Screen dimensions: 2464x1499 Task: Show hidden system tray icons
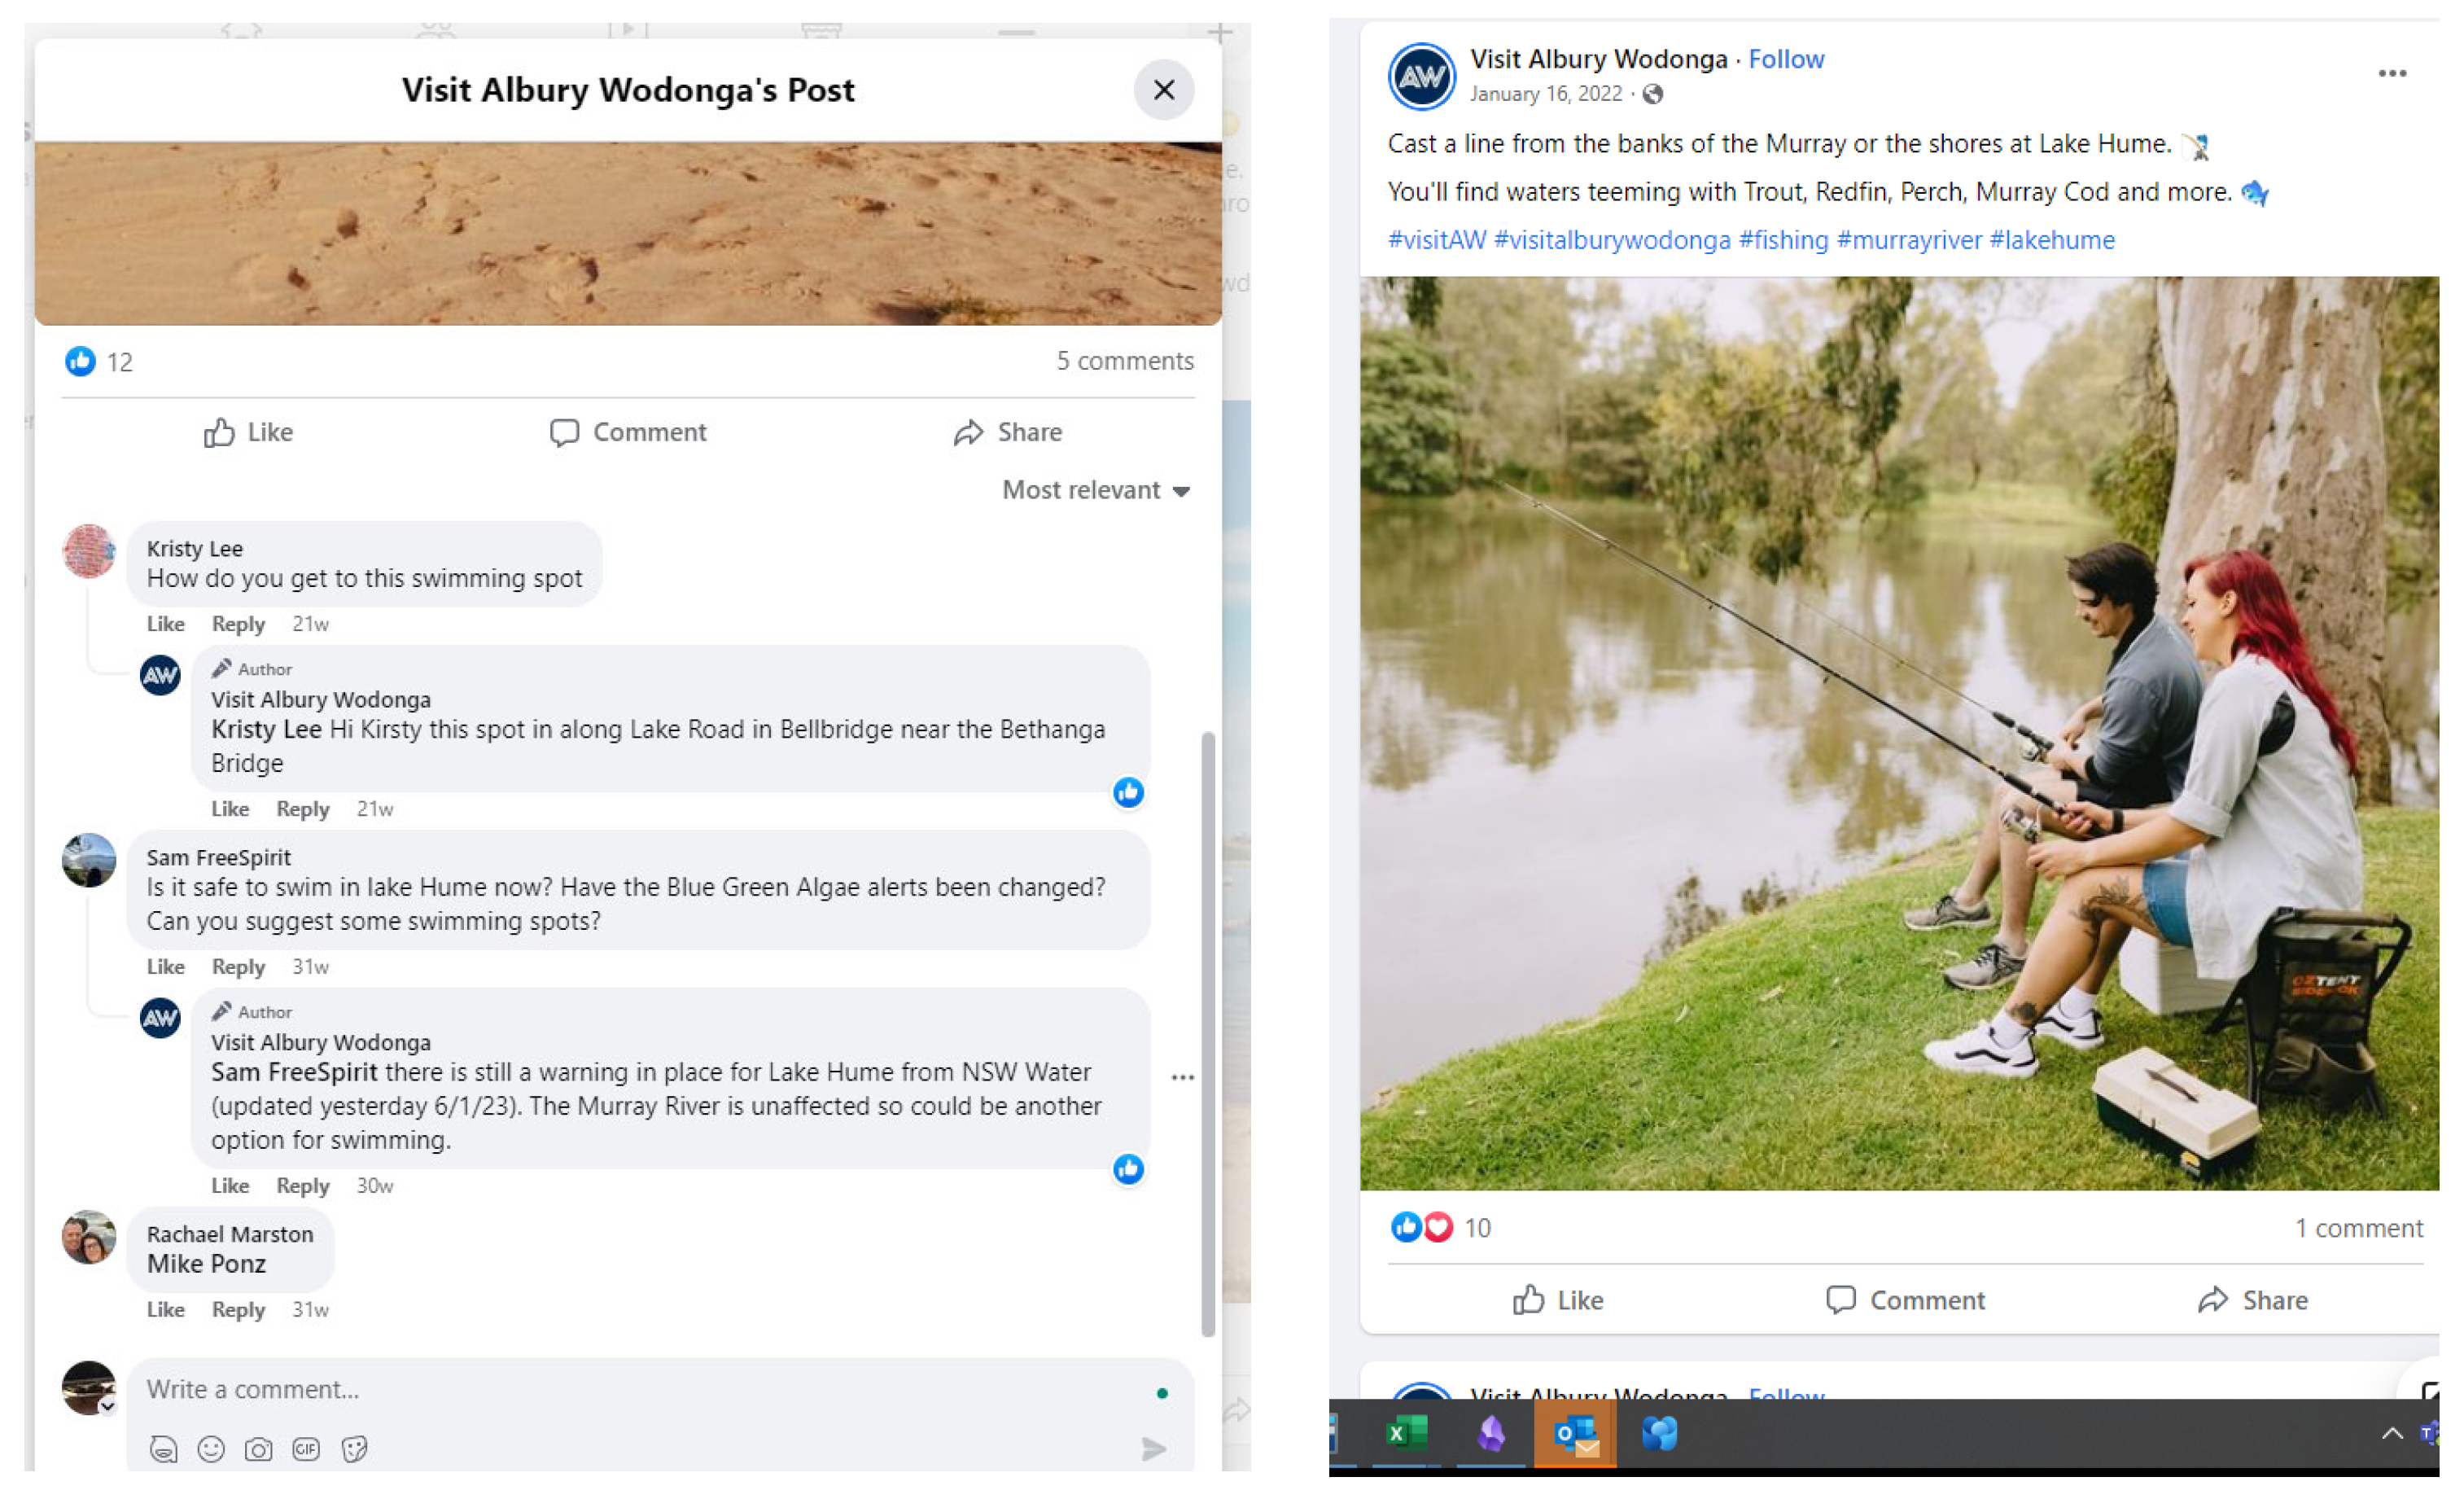(2392, 1434)
